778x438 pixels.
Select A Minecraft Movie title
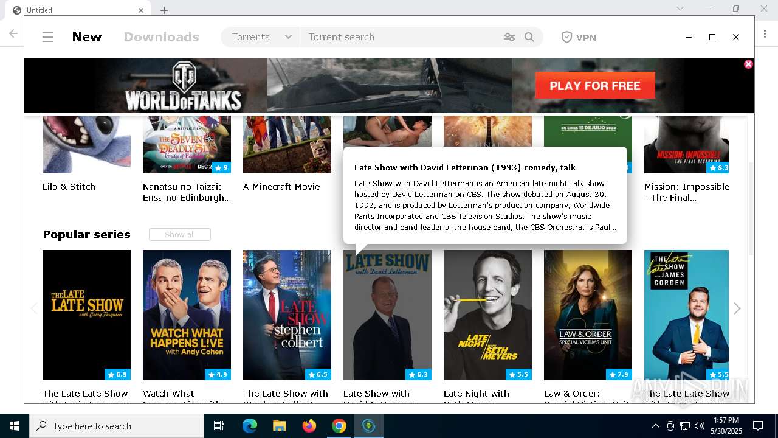[281, 187]
